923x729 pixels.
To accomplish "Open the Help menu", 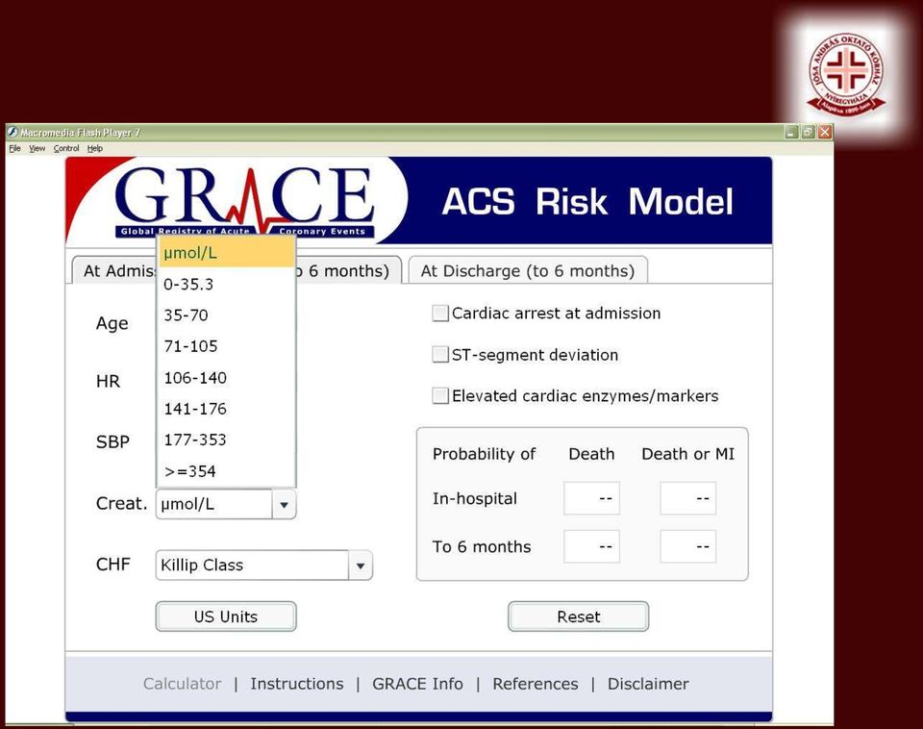I will point(95,148).
